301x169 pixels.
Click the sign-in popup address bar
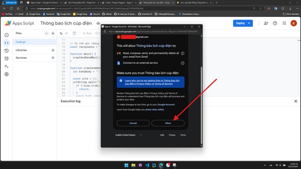[153, 31]
